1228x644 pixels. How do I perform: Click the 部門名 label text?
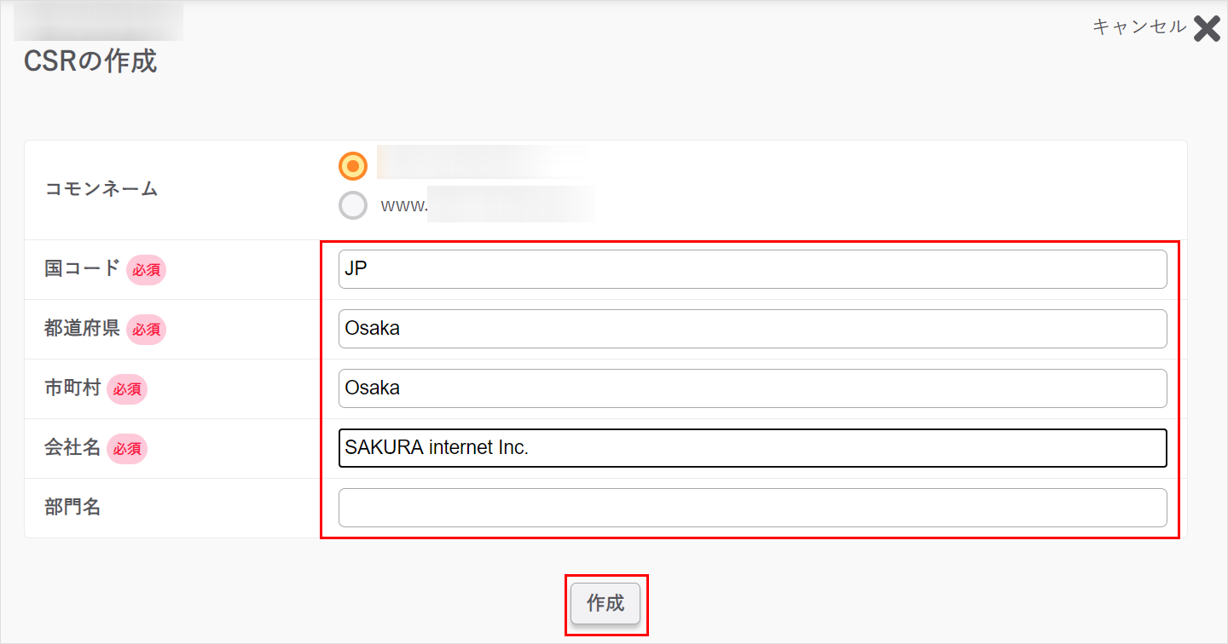pyautogui.click(x=72, y=508)
